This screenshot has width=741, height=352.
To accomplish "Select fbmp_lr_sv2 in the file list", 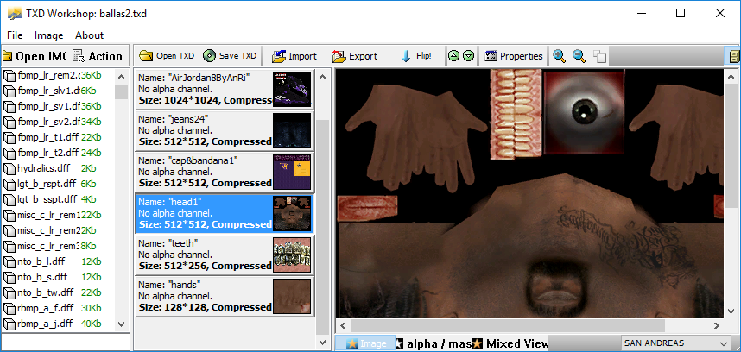I will tap(60, 122).
